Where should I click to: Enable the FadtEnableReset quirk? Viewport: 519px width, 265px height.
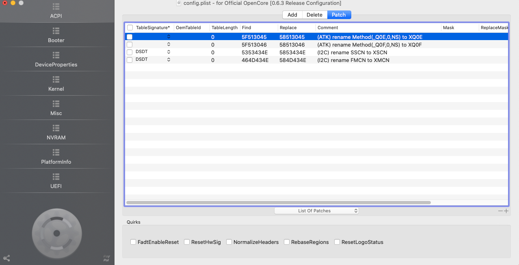[133, 242]
